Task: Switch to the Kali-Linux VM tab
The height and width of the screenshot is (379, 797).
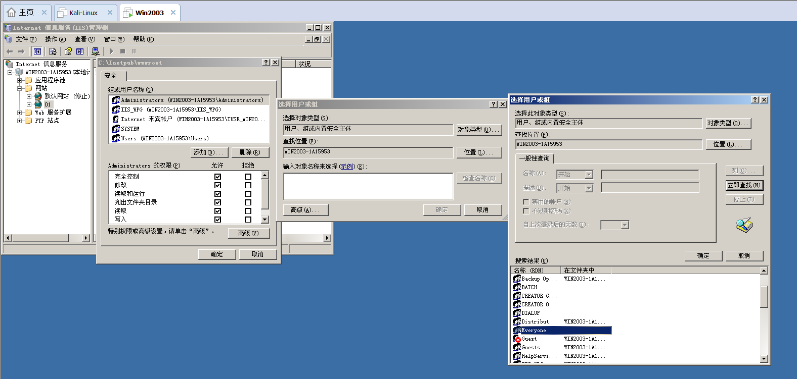Action: 83,13
